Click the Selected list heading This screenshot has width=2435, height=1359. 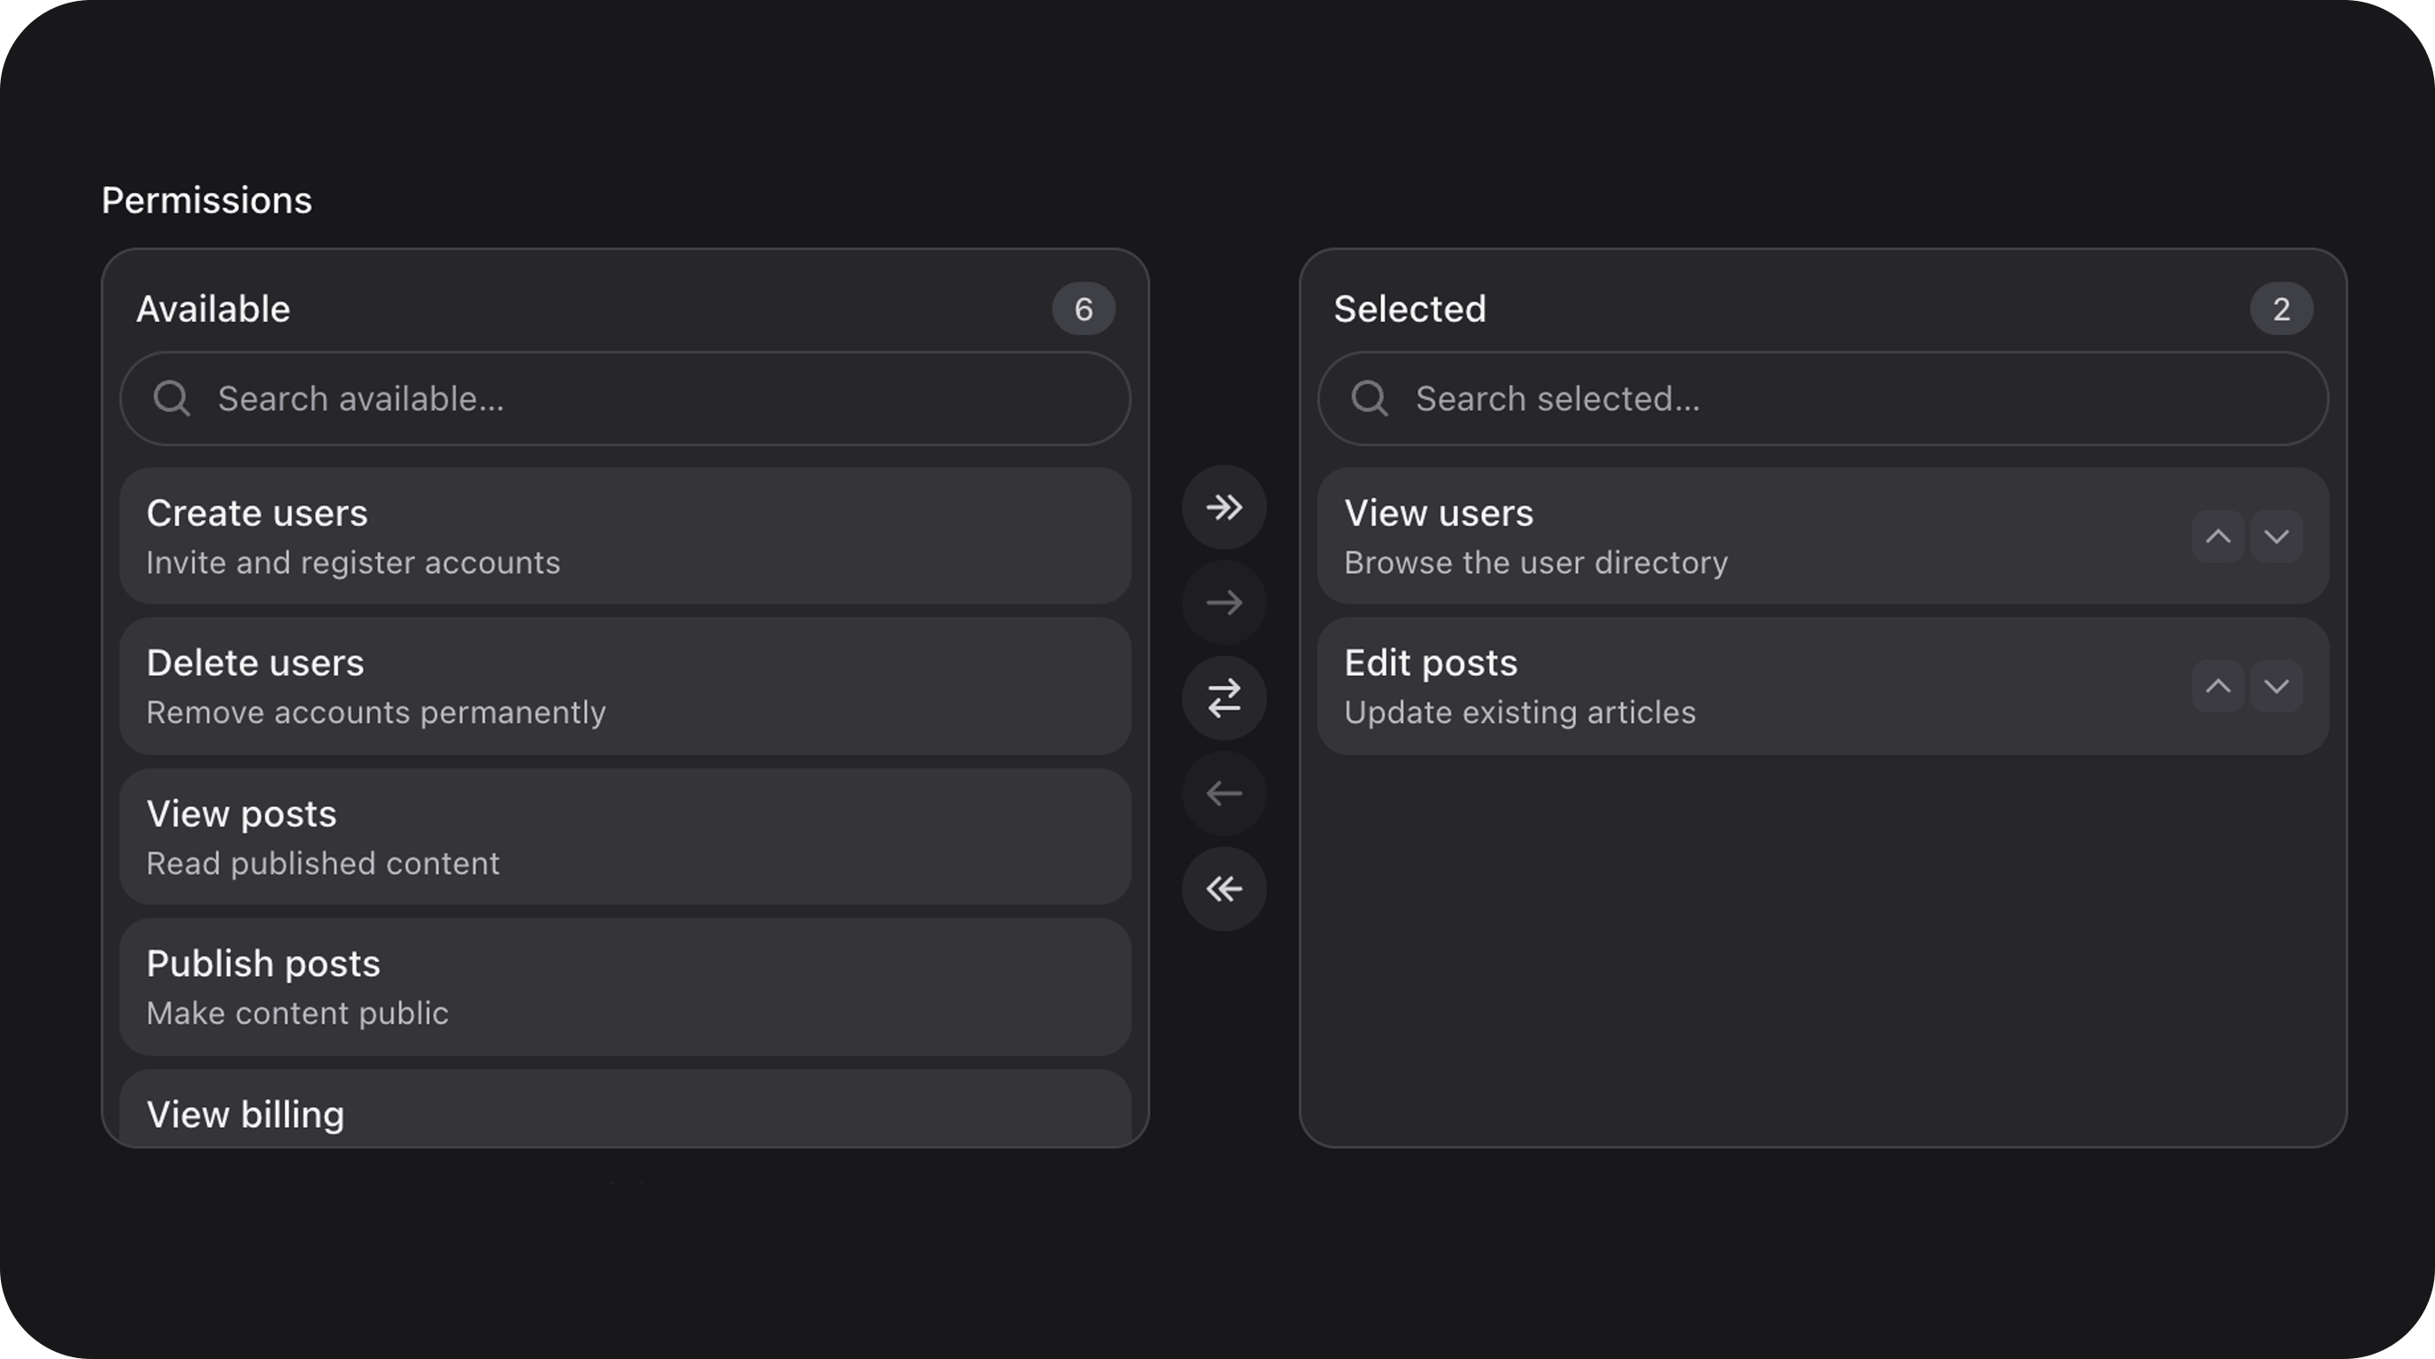pos(1410,309)
